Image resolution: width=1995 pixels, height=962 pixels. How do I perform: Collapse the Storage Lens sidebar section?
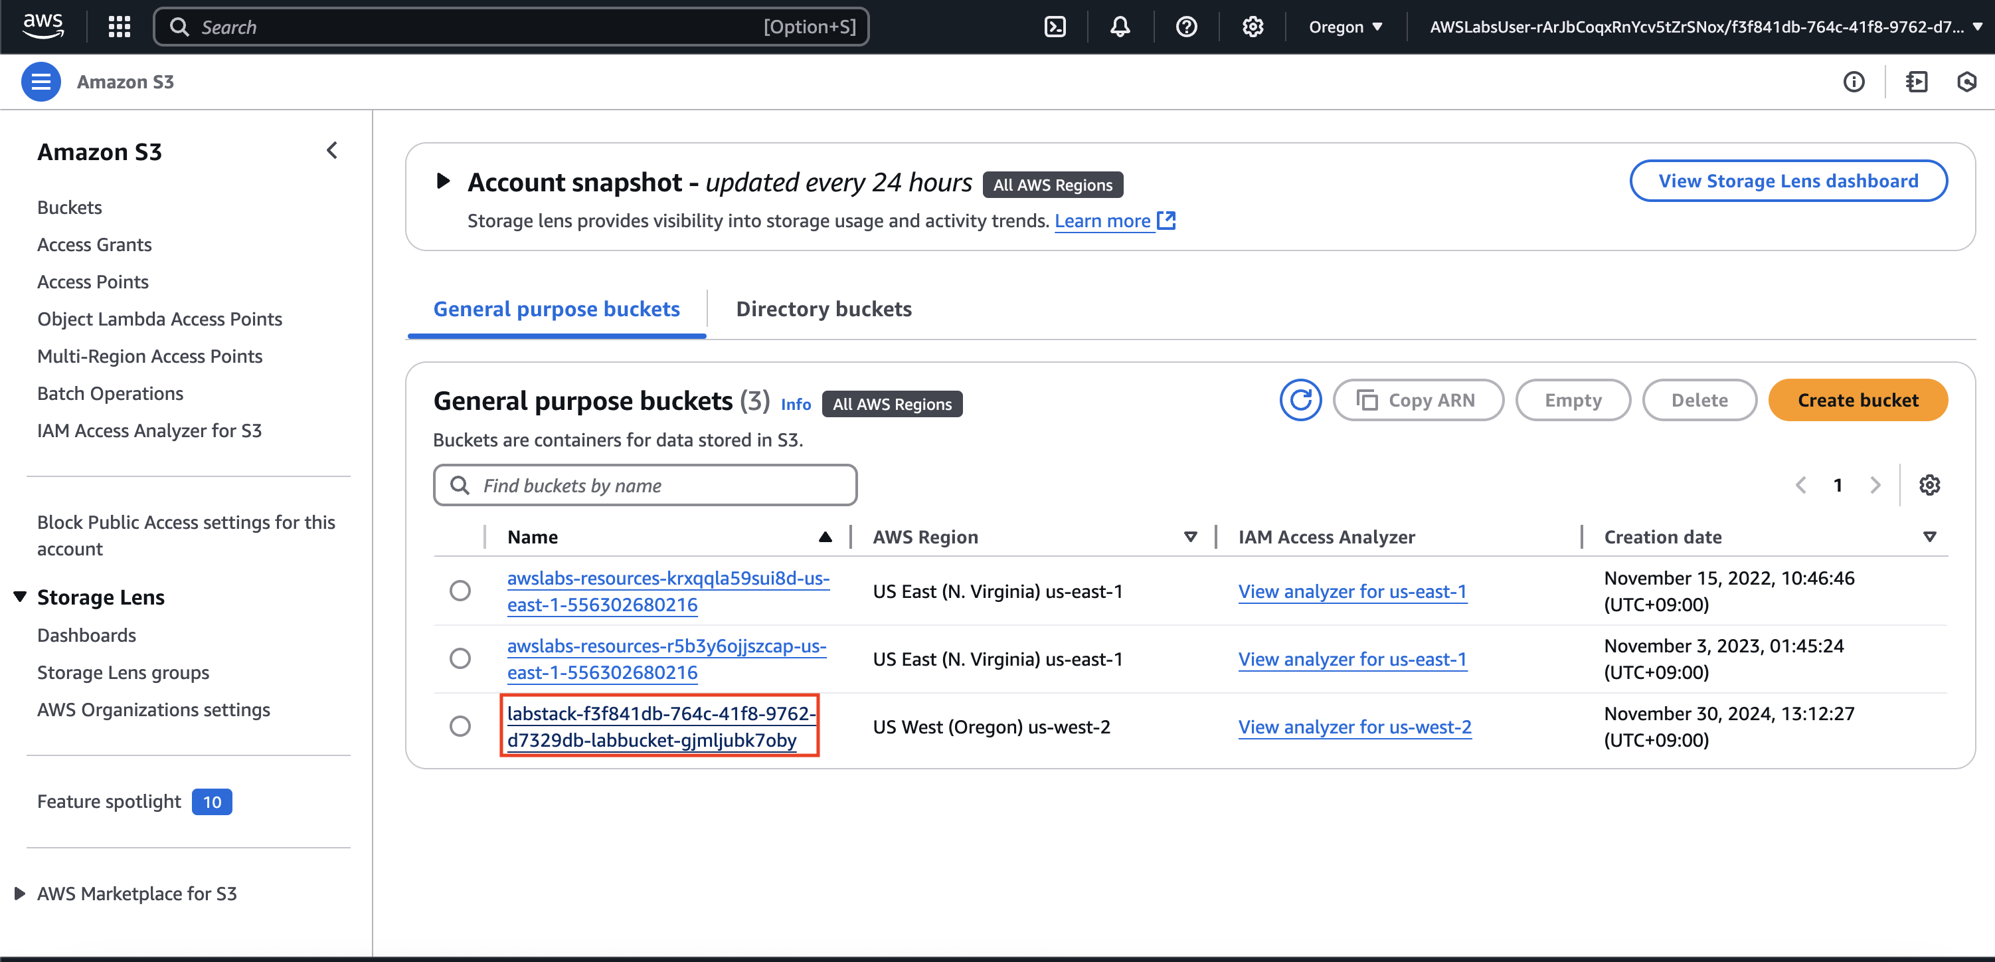point(20,597)
